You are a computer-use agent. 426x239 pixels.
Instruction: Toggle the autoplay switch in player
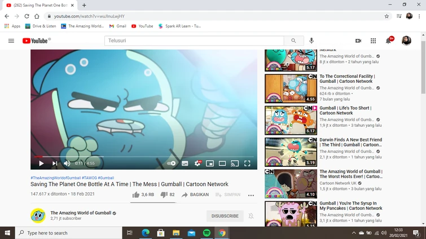point(171,163)
